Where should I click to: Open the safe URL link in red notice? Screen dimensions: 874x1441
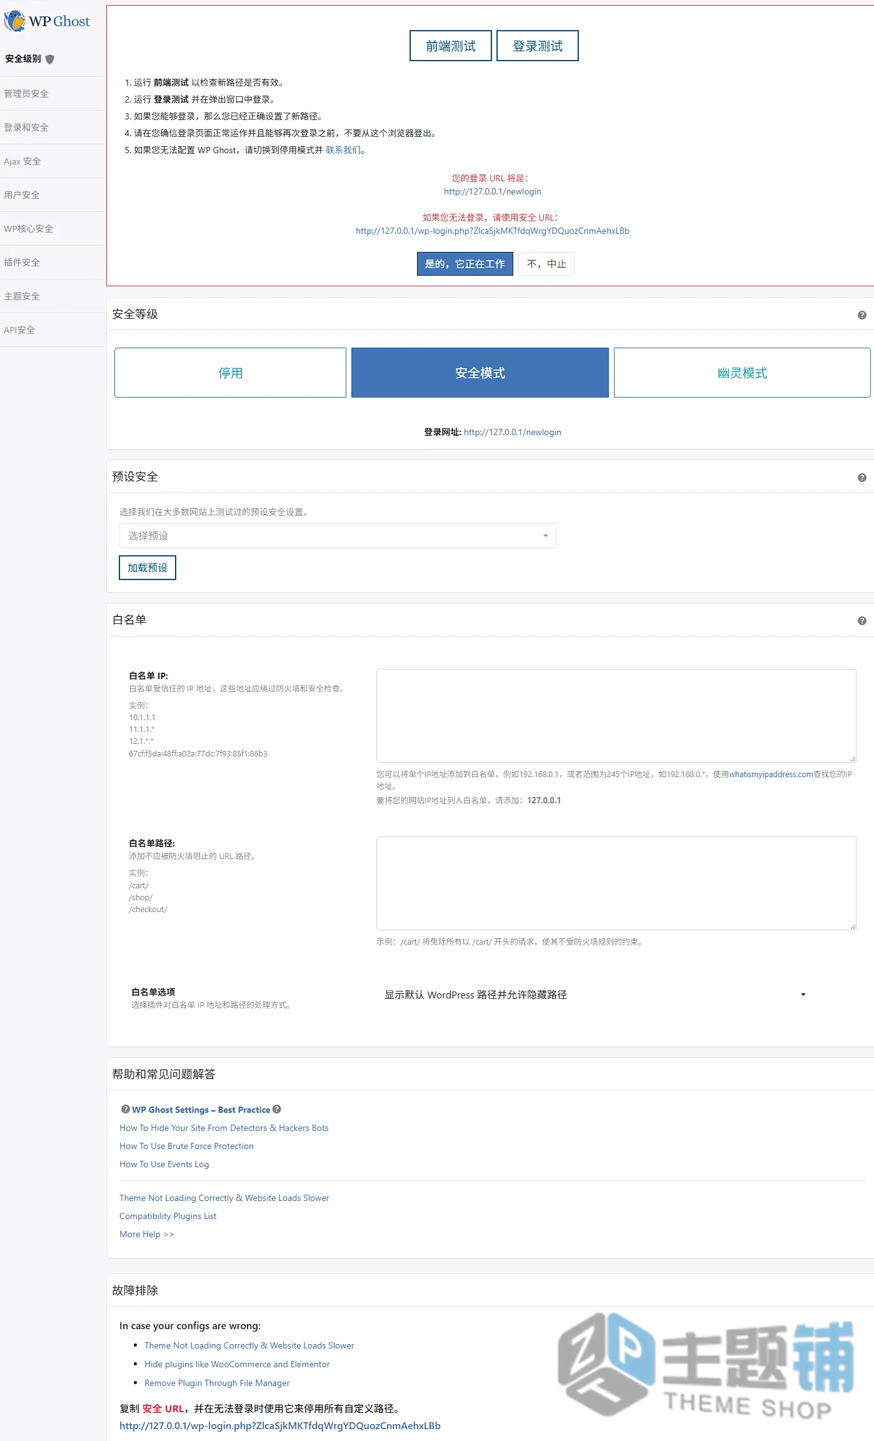click(x=493, y=231)
